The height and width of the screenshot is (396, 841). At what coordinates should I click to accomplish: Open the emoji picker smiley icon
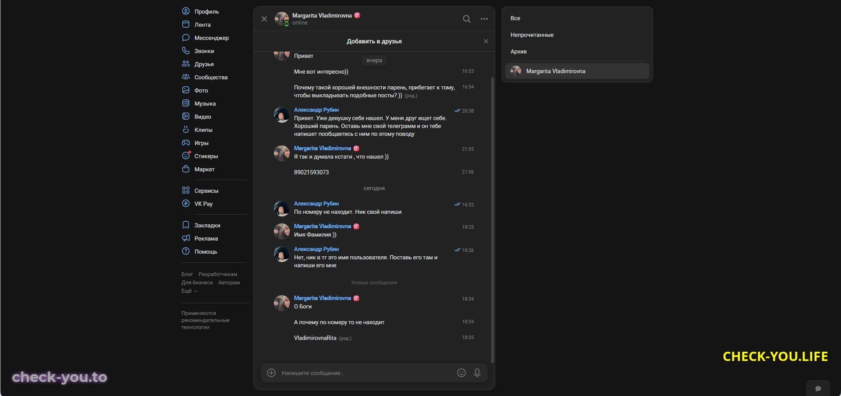point(461,373)
